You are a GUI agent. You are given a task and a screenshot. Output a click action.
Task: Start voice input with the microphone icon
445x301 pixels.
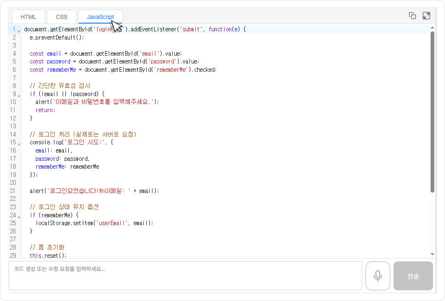(x=377, y=276)
